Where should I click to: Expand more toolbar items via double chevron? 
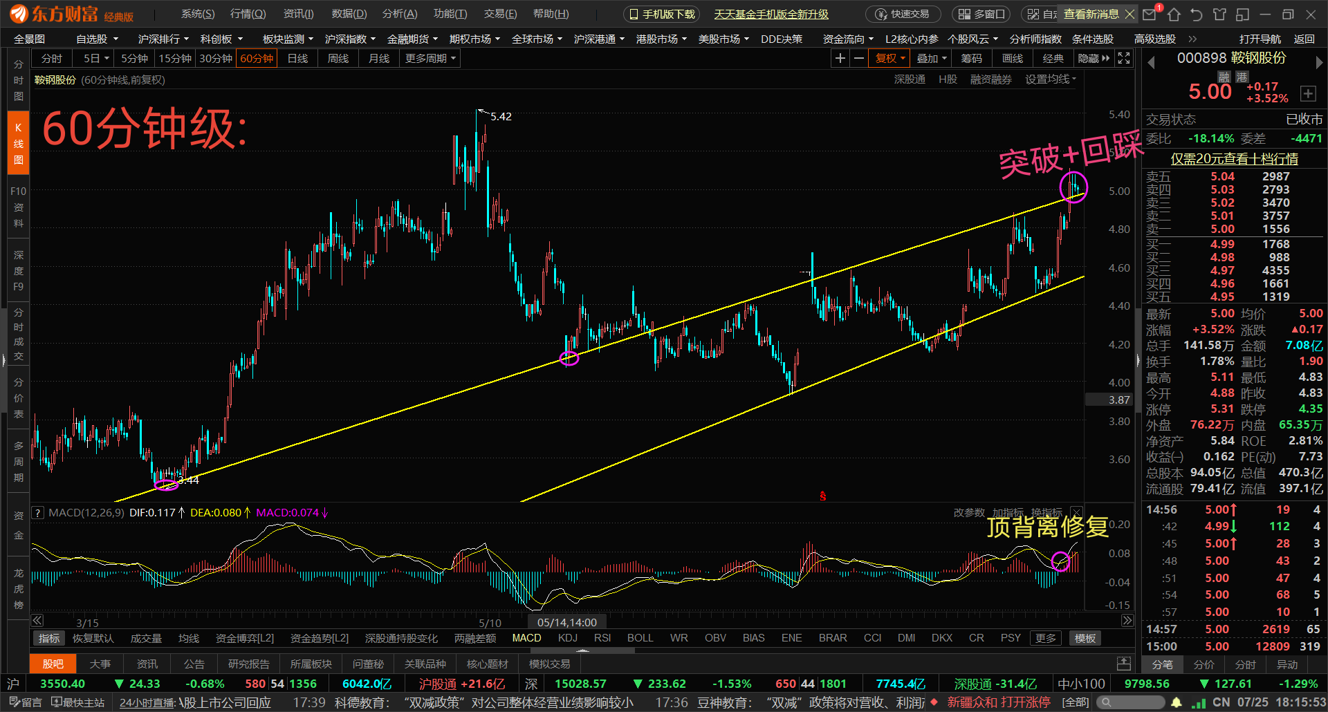click(x=1192, y=39)
